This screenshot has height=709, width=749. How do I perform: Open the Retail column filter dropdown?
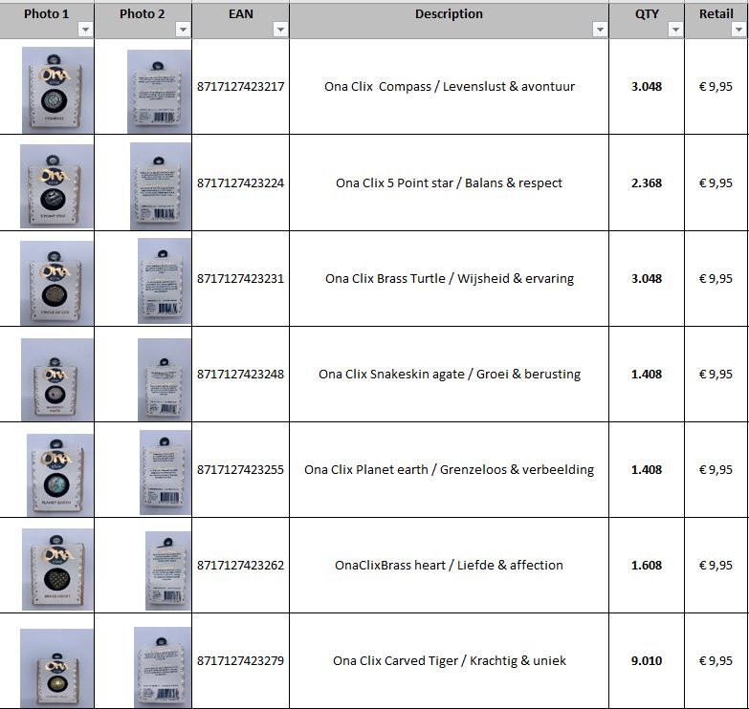pyautogui.click(x=738, y=30)
